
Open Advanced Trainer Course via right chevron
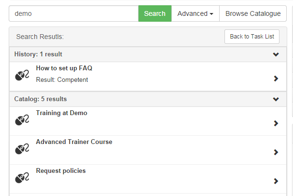coord(276,152)
